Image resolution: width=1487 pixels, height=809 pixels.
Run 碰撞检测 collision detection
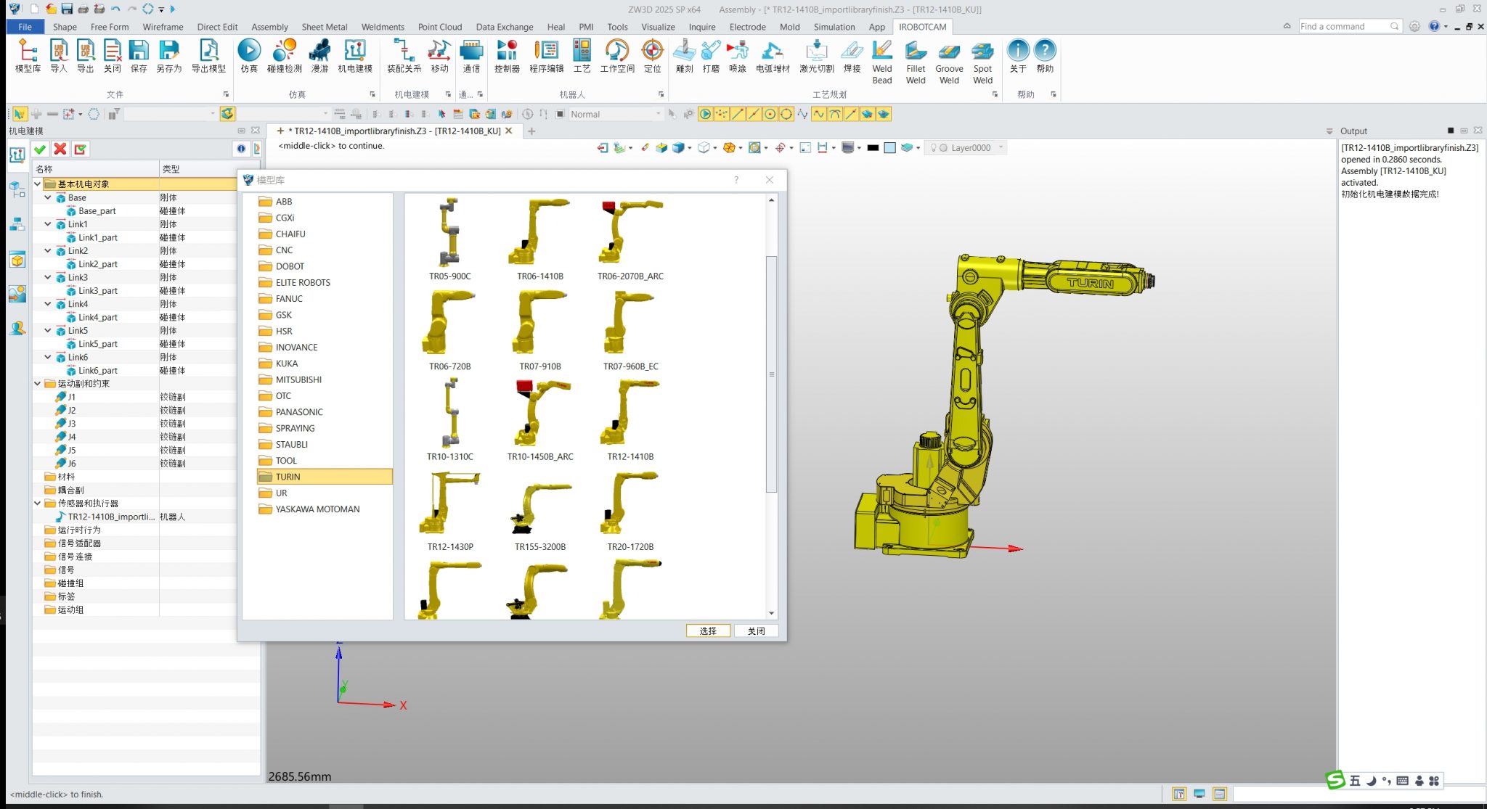point(285,58)
